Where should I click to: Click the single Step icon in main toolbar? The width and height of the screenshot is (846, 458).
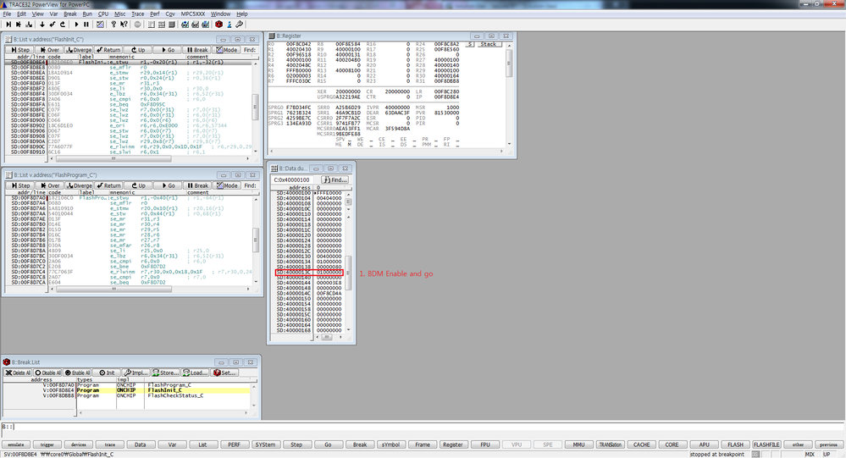8,25
